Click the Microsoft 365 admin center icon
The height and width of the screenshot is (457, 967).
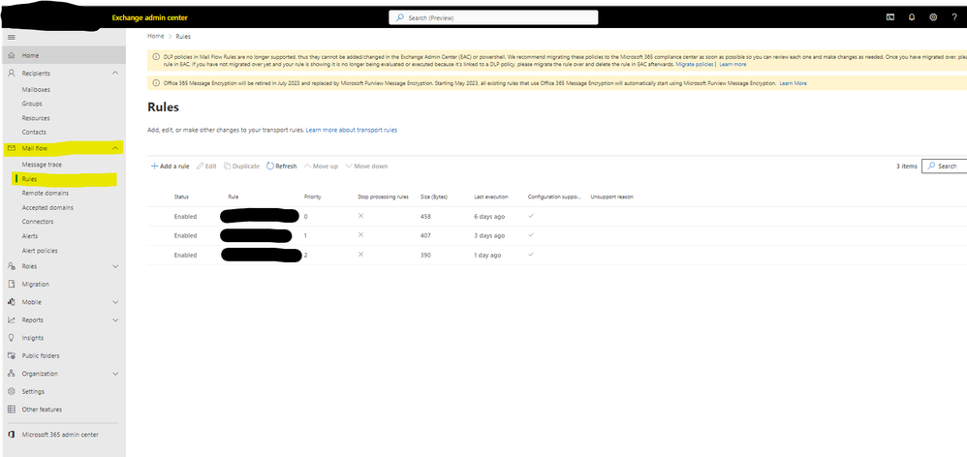click(x=11, y=434)
